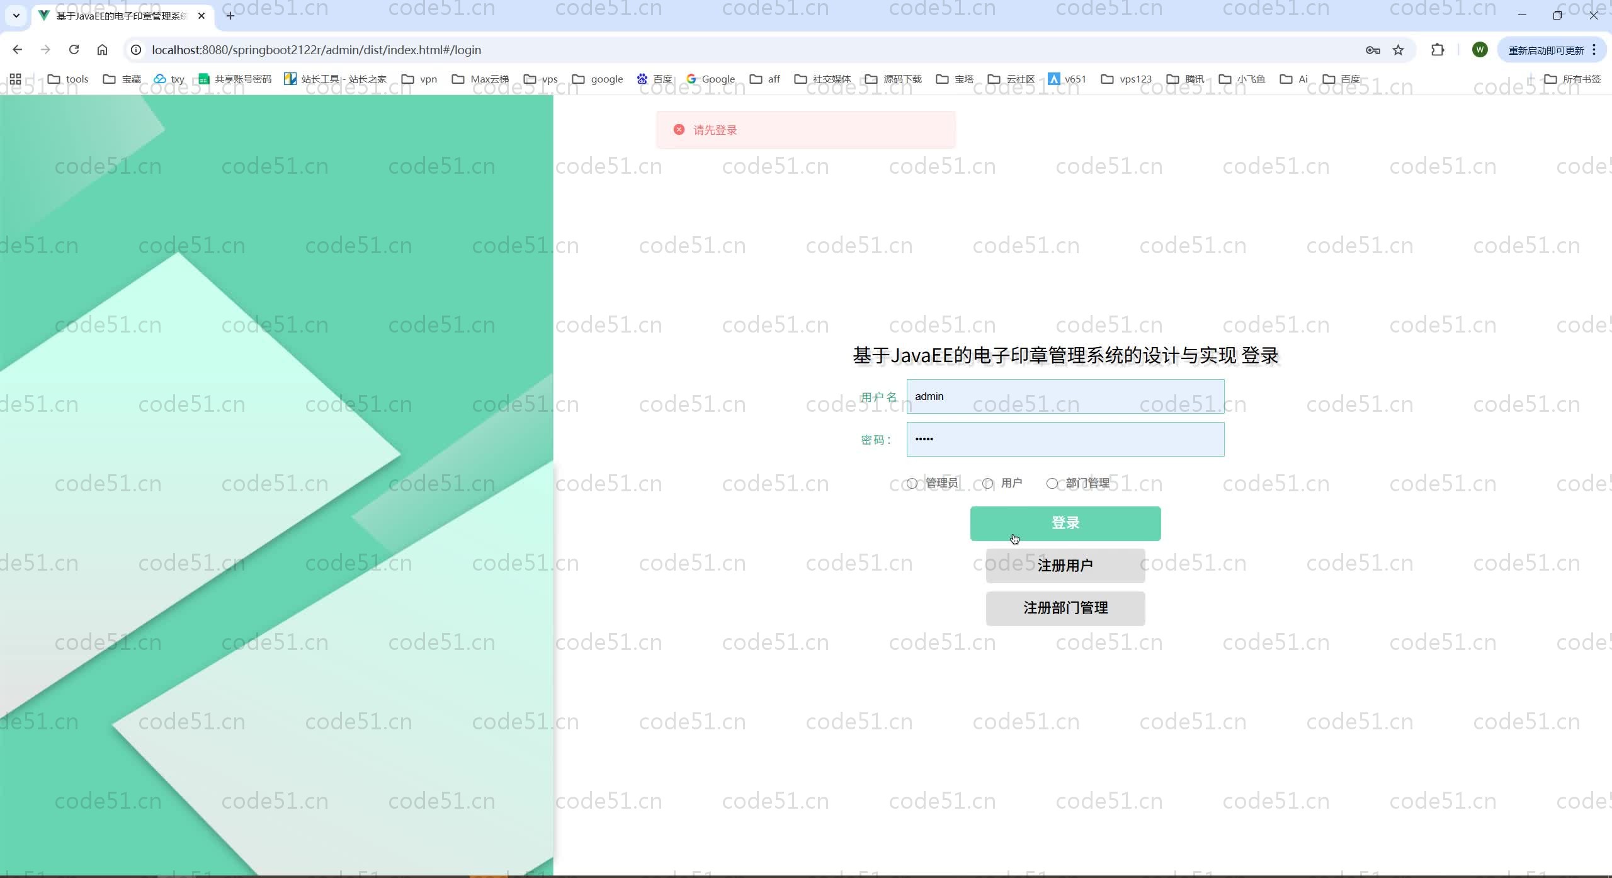Open the apps grid icon in bookmarks bar

(x=15, y=79)
